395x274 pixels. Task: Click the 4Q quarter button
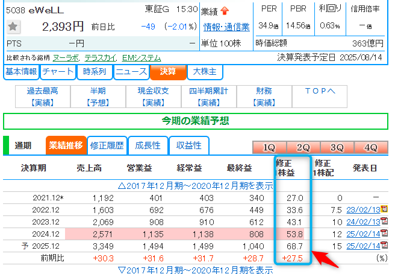tap(371, 147)
